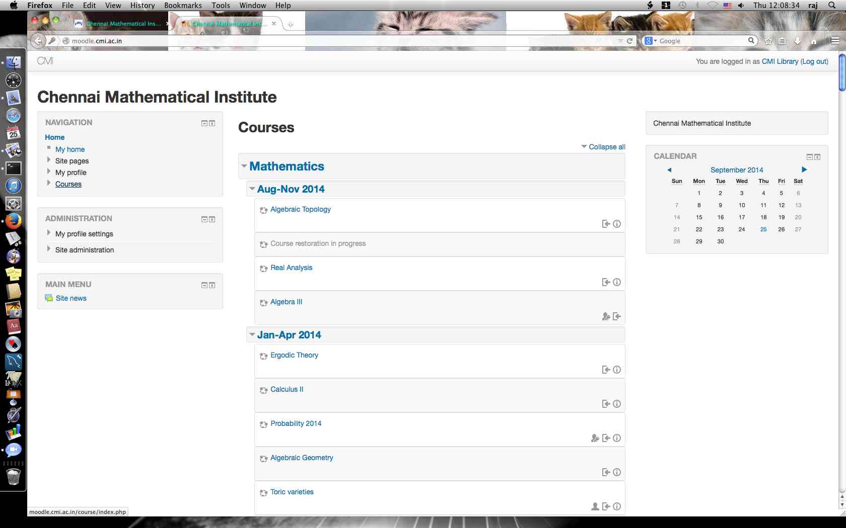This screenshot has width=846, height=528.
Task: Open summary info icon for Probability 2014
Action: (617, 438)
